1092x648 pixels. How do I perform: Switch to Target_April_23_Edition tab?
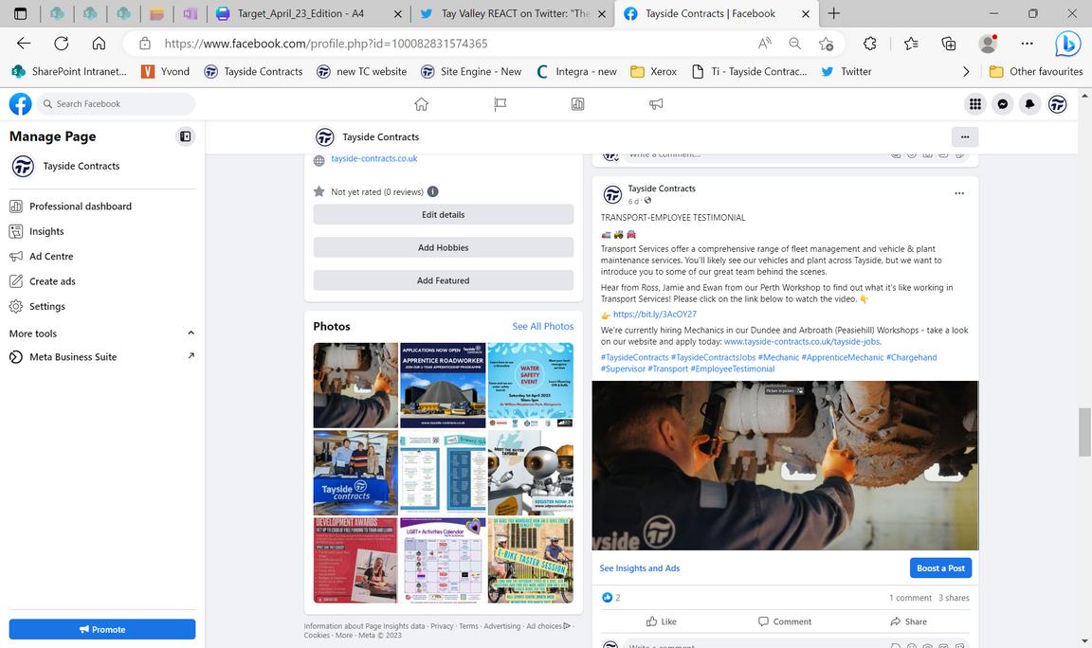[x=300, y=13]
